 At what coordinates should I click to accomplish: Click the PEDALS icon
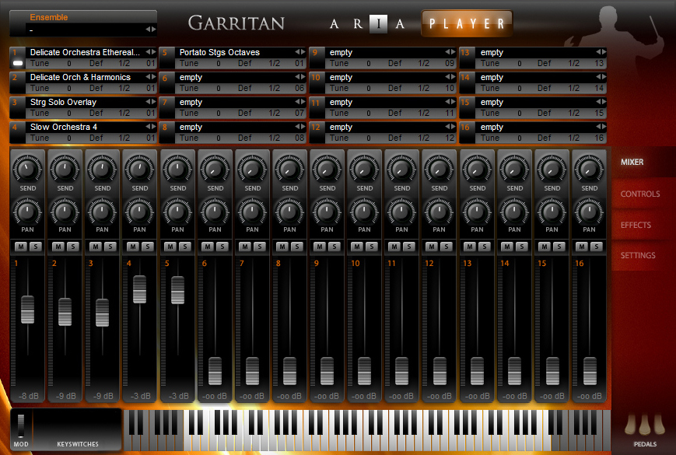(645, 425)
